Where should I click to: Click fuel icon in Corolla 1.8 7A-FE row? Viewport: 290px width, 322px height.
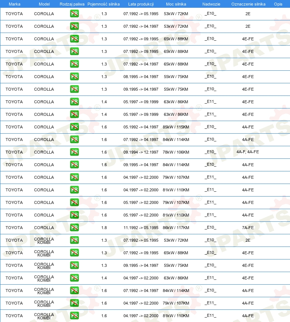[74, 228]
